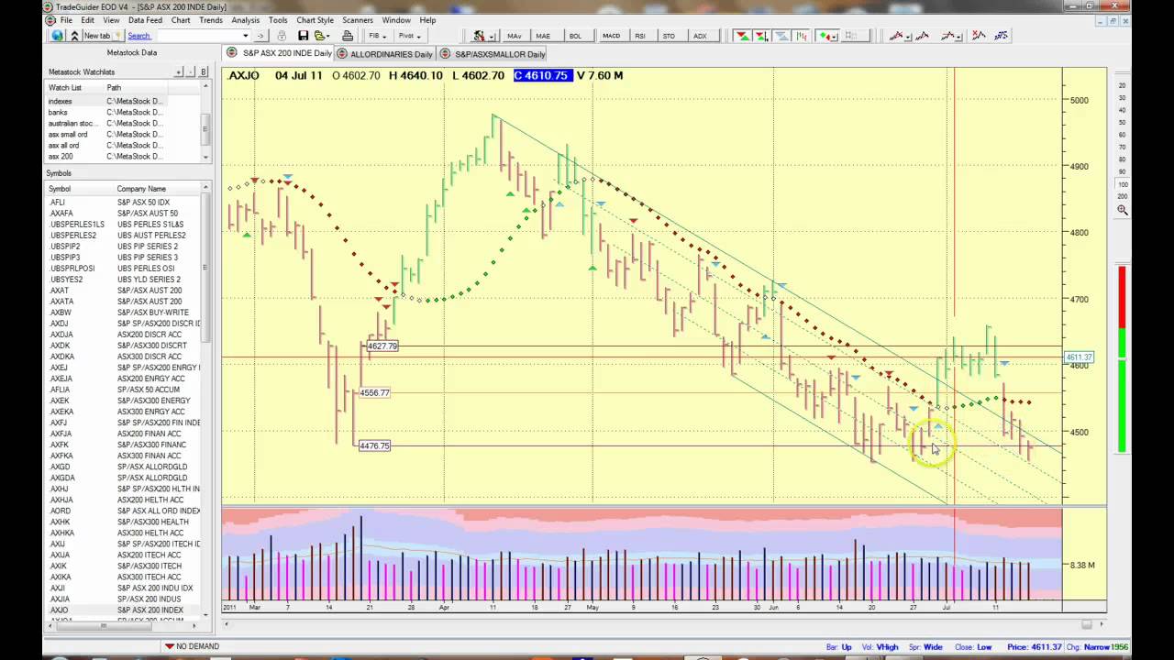Open the Data Feed menu
The image size is (1174, 660).
[x=145, y=19]
